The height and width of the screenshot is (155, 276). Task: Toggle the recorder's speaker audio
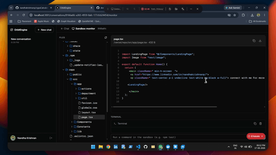click(128, 9)
